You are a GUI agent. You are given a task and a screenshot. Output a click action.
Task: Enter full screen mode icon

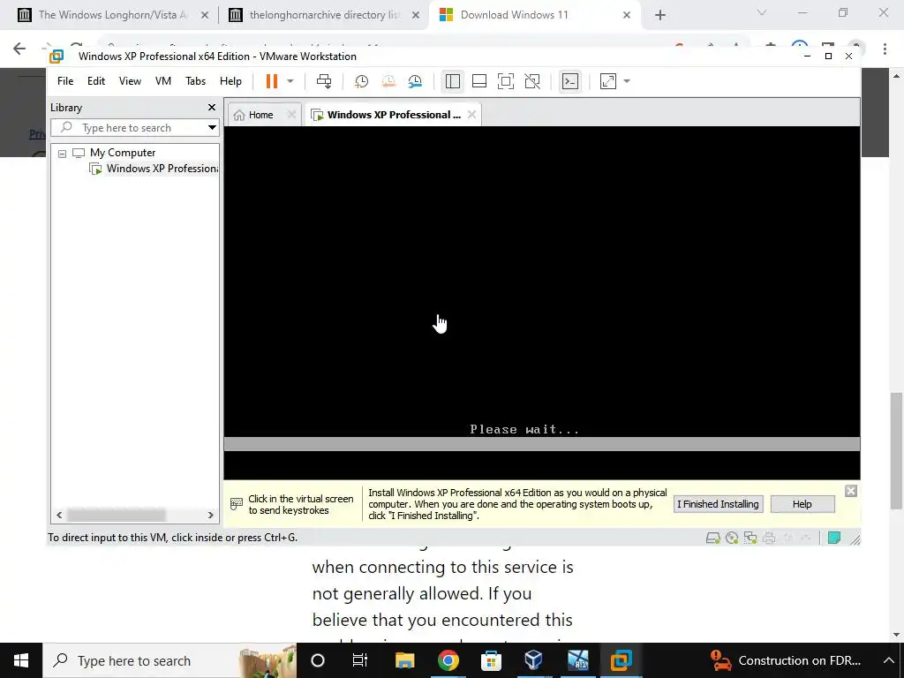[506, 81]
